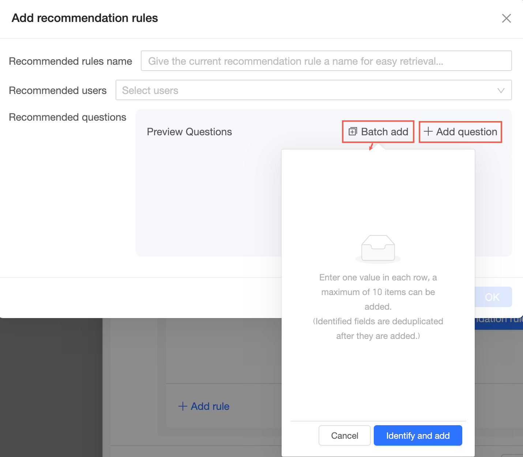
Task: Cancel the batch add popover
Action: (345, 435)
